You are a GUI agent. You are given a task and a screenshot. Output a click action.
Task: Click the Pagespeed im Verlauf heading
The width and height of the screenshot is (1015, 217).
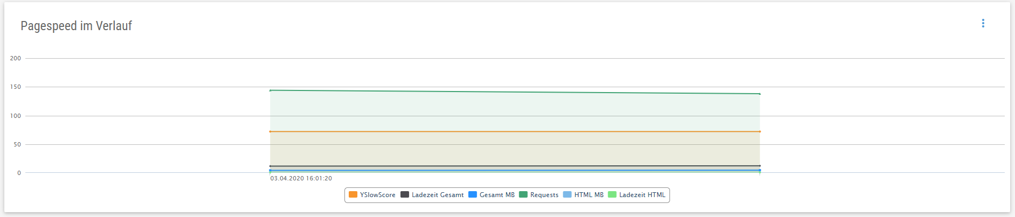(76, 26)
